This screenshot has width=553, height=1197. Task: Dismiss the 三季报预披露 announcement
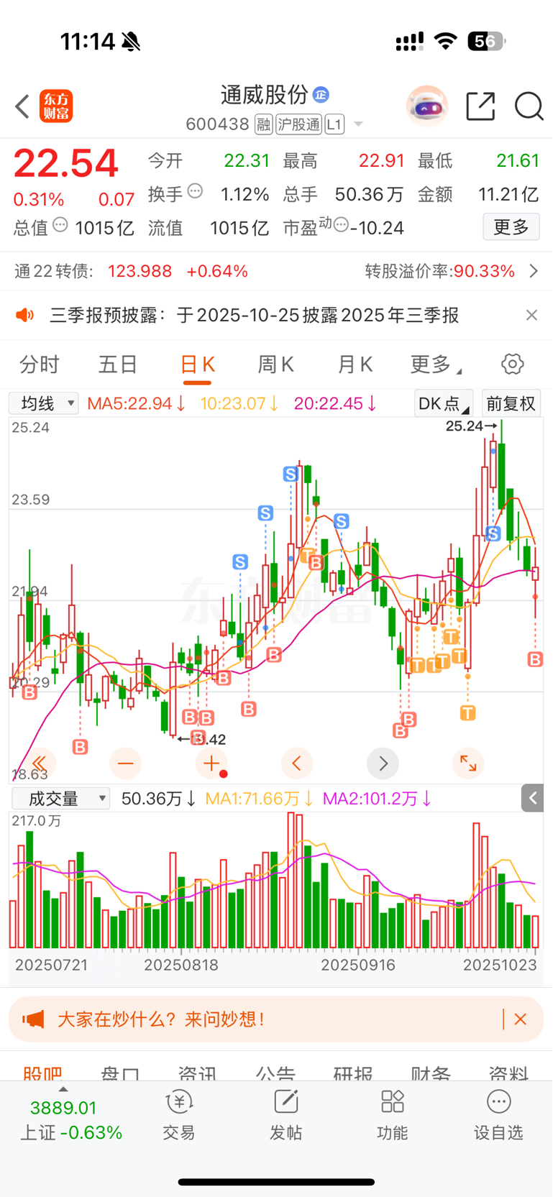[x=531, y=315]
